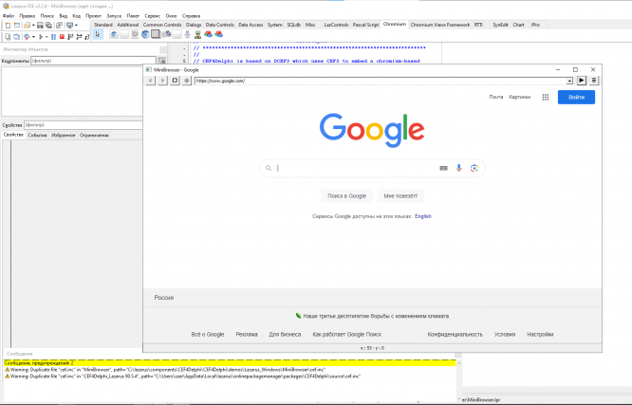Start voice search via microphone icon
This screenshot has width=632, height=405.
tap(458, 168)
